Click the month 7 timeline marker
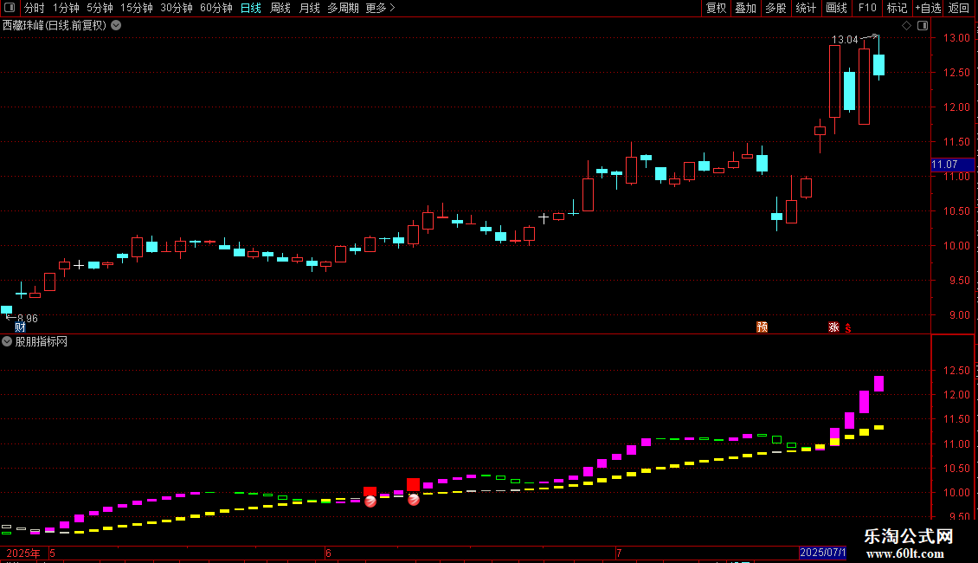This screenshot has height=563, width=978. (619, 553)
